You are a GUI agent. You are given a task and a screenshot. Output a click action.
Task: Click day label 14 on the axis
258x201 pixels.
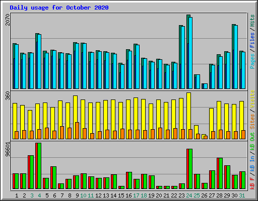point(113,195)
